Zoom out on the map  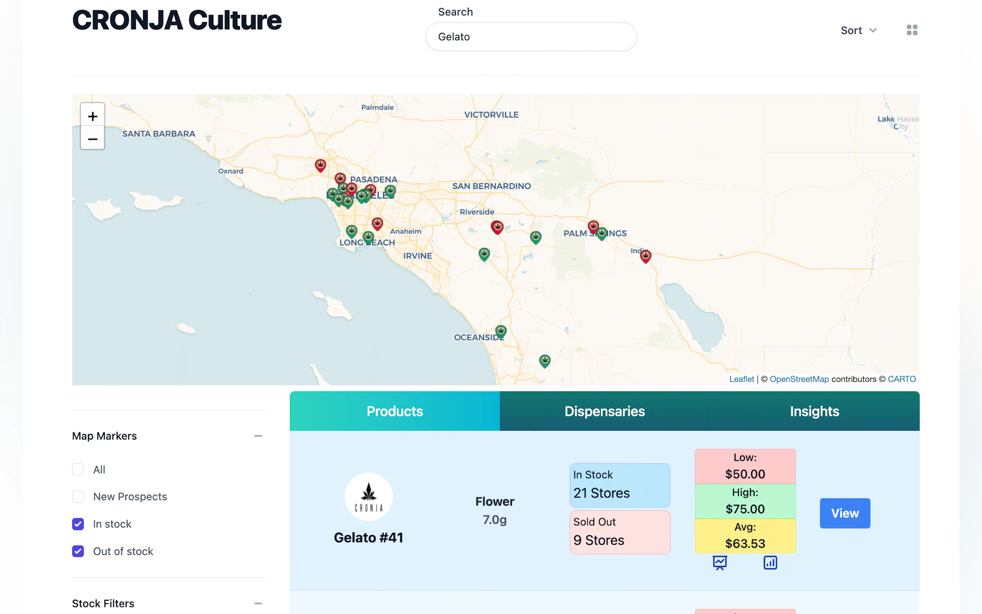point(92,139)
